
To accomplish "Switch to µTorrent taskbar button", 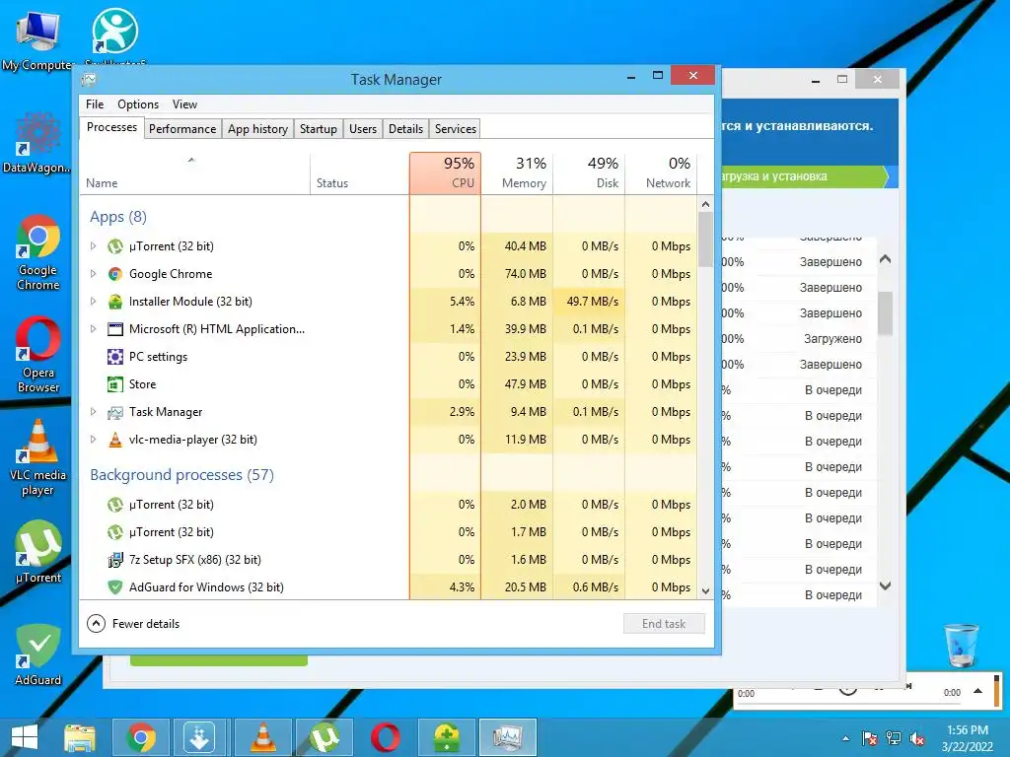I will click(x=325, y=737).
